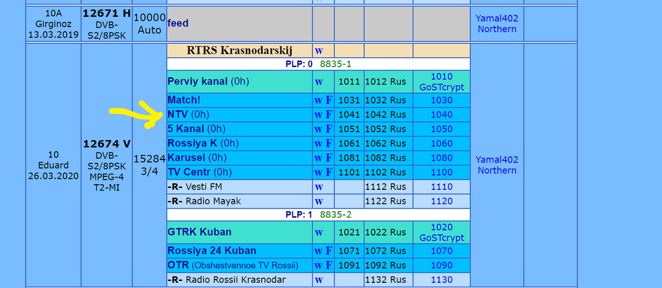The image size is (662, 288).
Task: Click the F icon in NTV row
Action: 329,115
